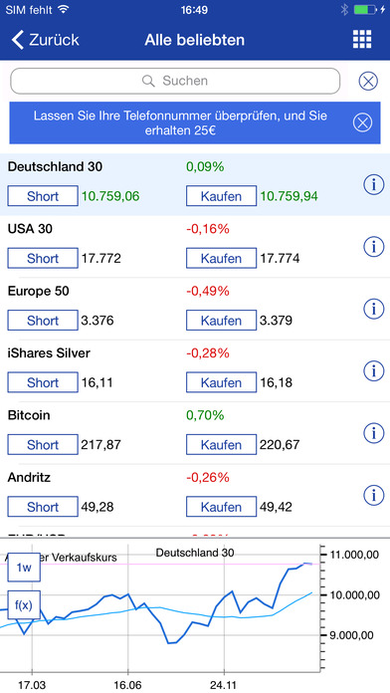Open the 1w chart timeframe selector
390x693 pixels.
click(24, 568)
